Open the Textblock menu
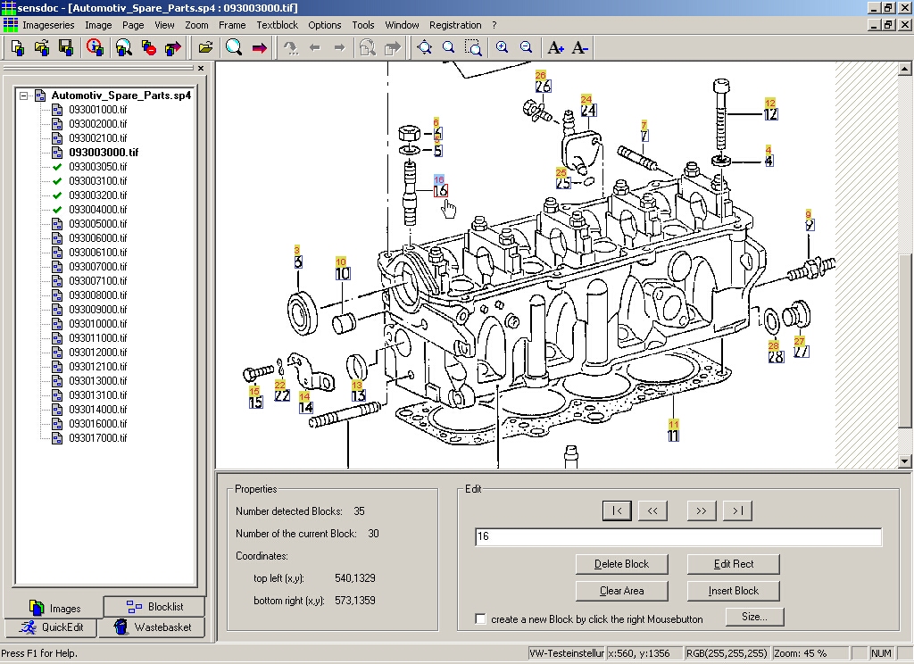914x664 pixels. coord(277,25)
